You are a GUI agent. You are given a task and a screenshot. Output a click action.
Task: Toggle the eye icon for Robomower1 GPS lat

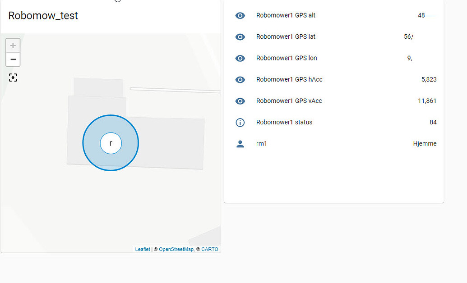(240, 37)
